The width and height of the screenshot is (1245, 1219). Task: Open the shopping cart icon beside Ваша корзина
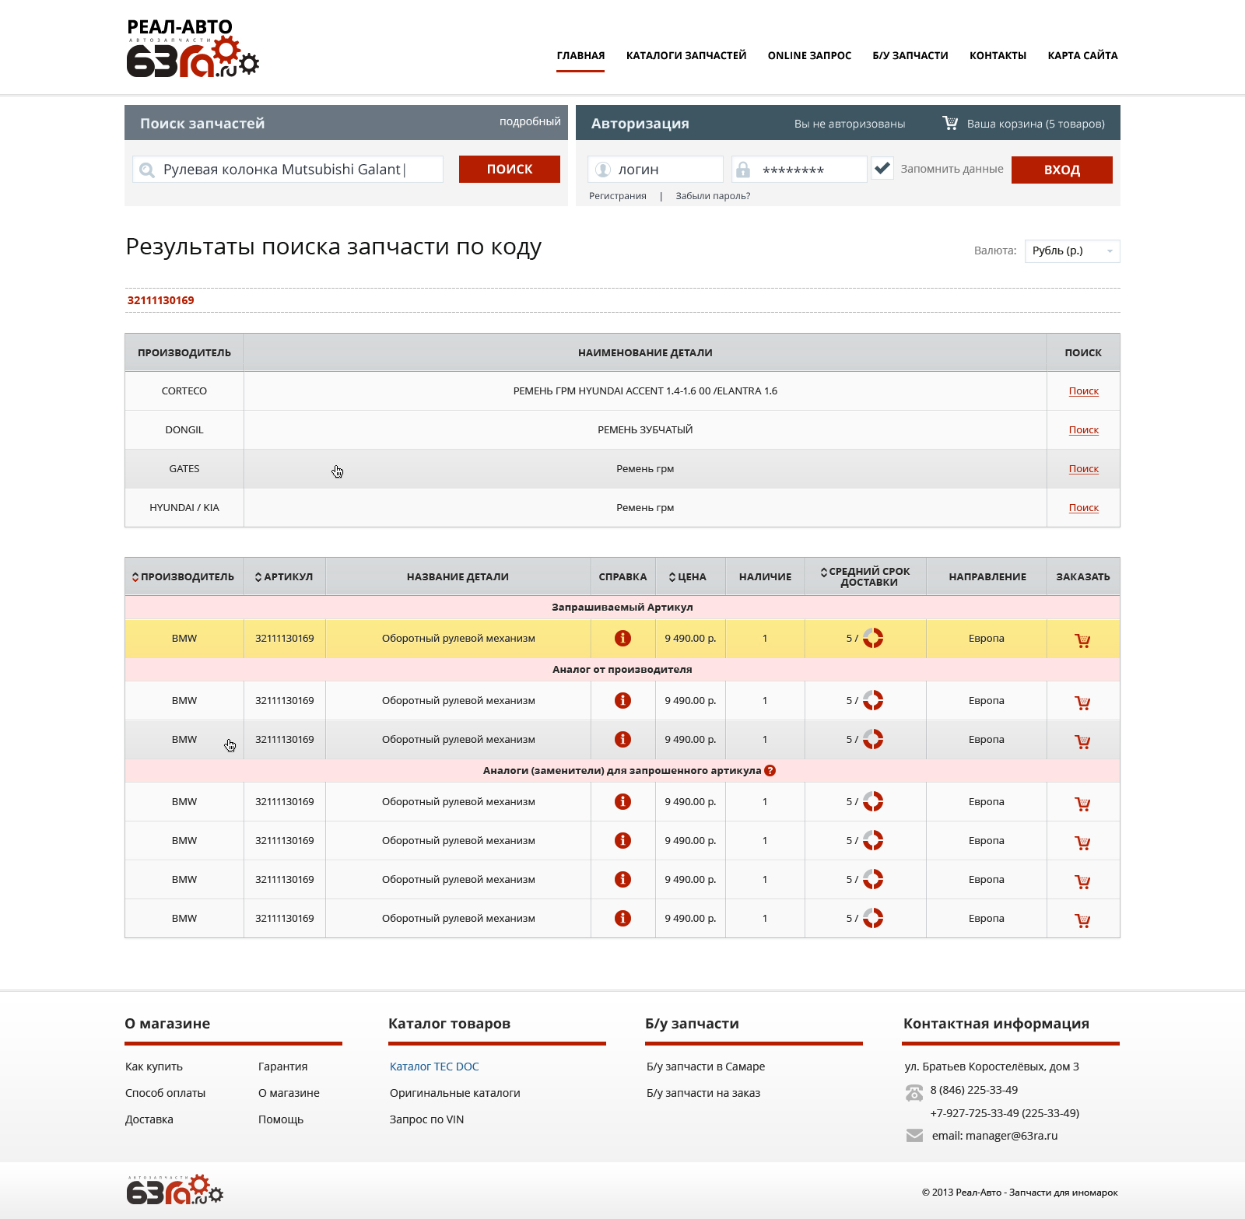click(950, 123)
